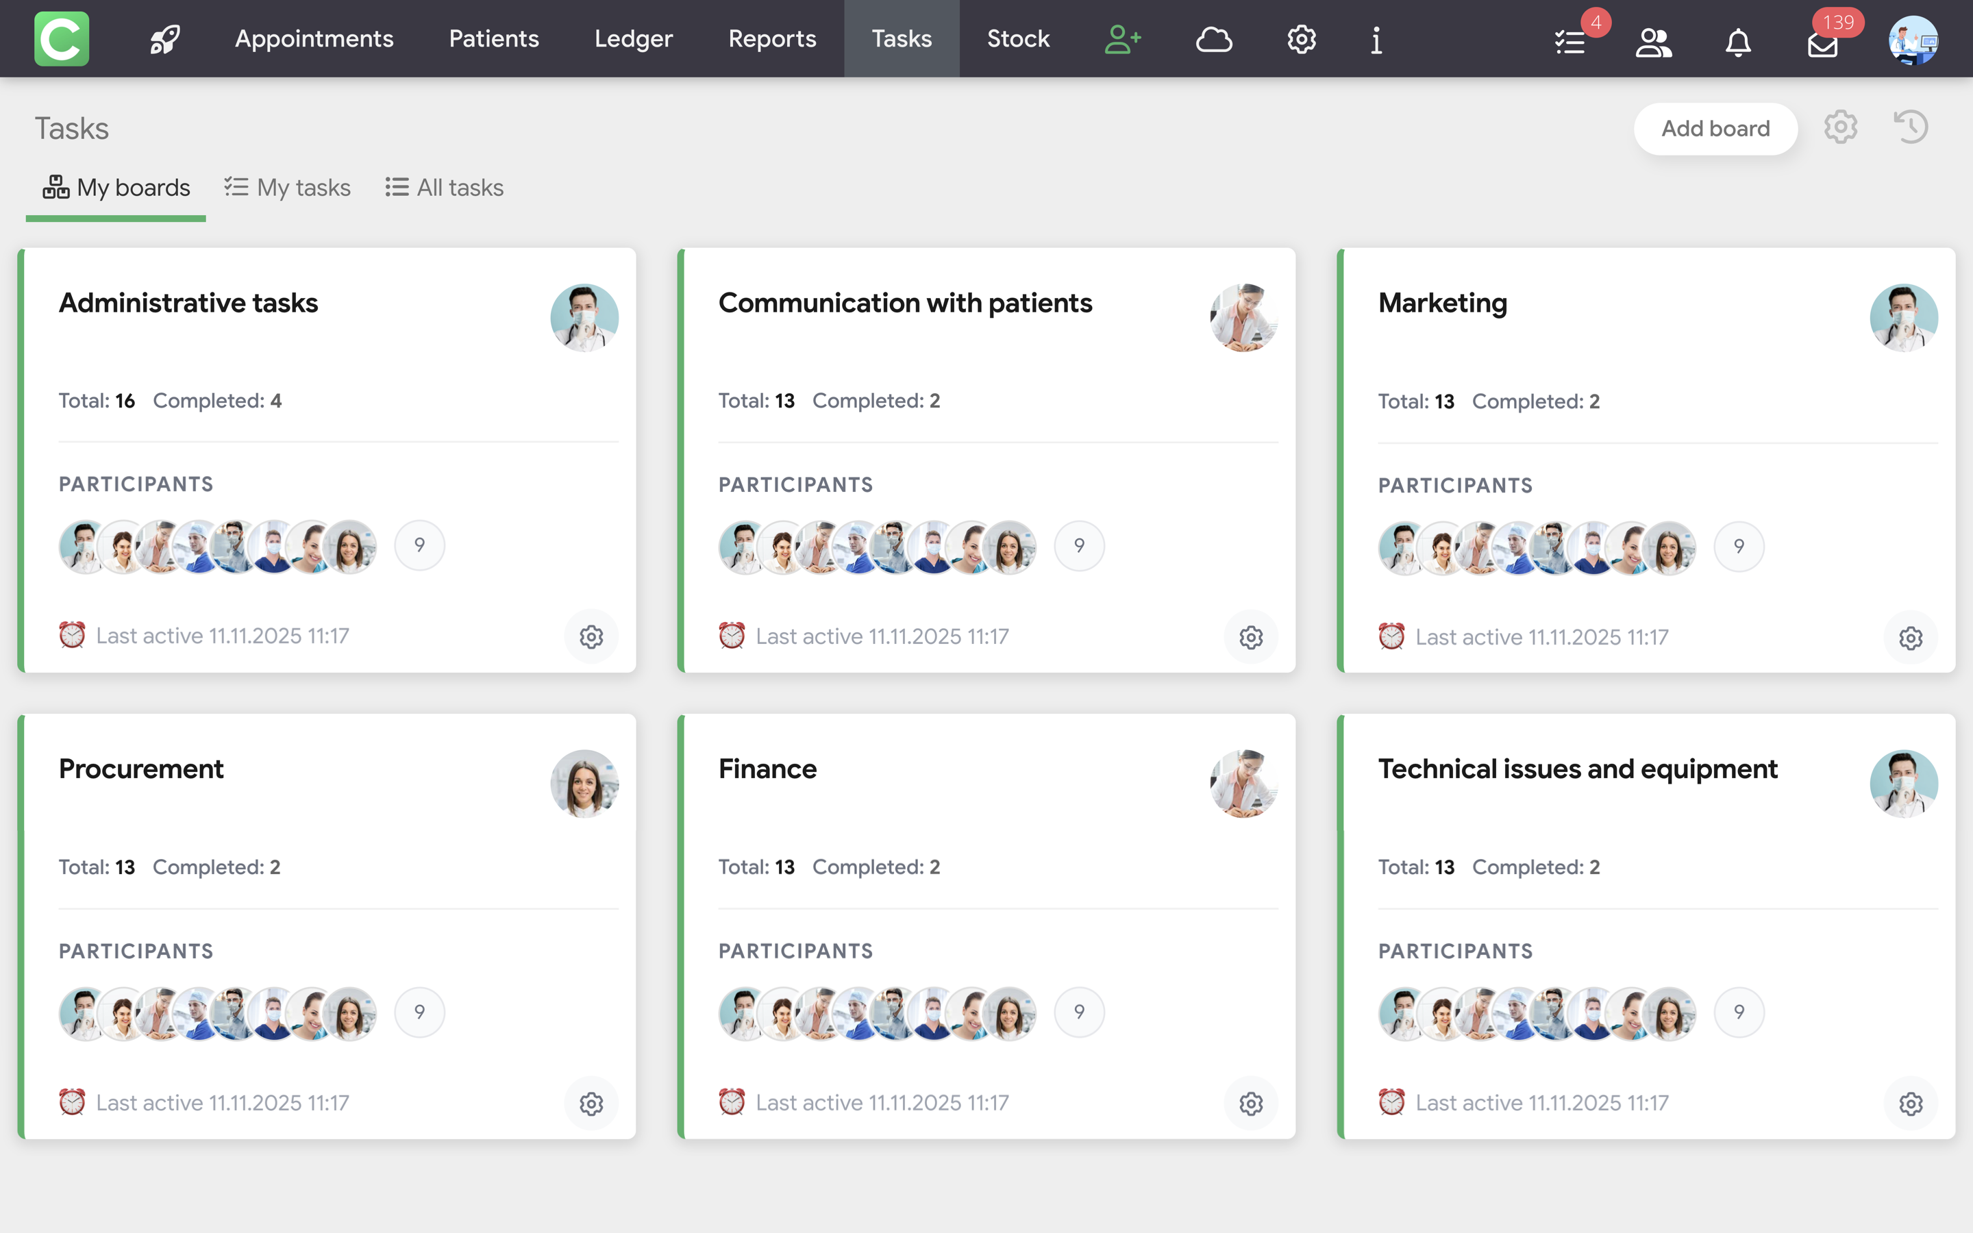
Task: Click the add patient icon
Action: [x=1122, y=38]
